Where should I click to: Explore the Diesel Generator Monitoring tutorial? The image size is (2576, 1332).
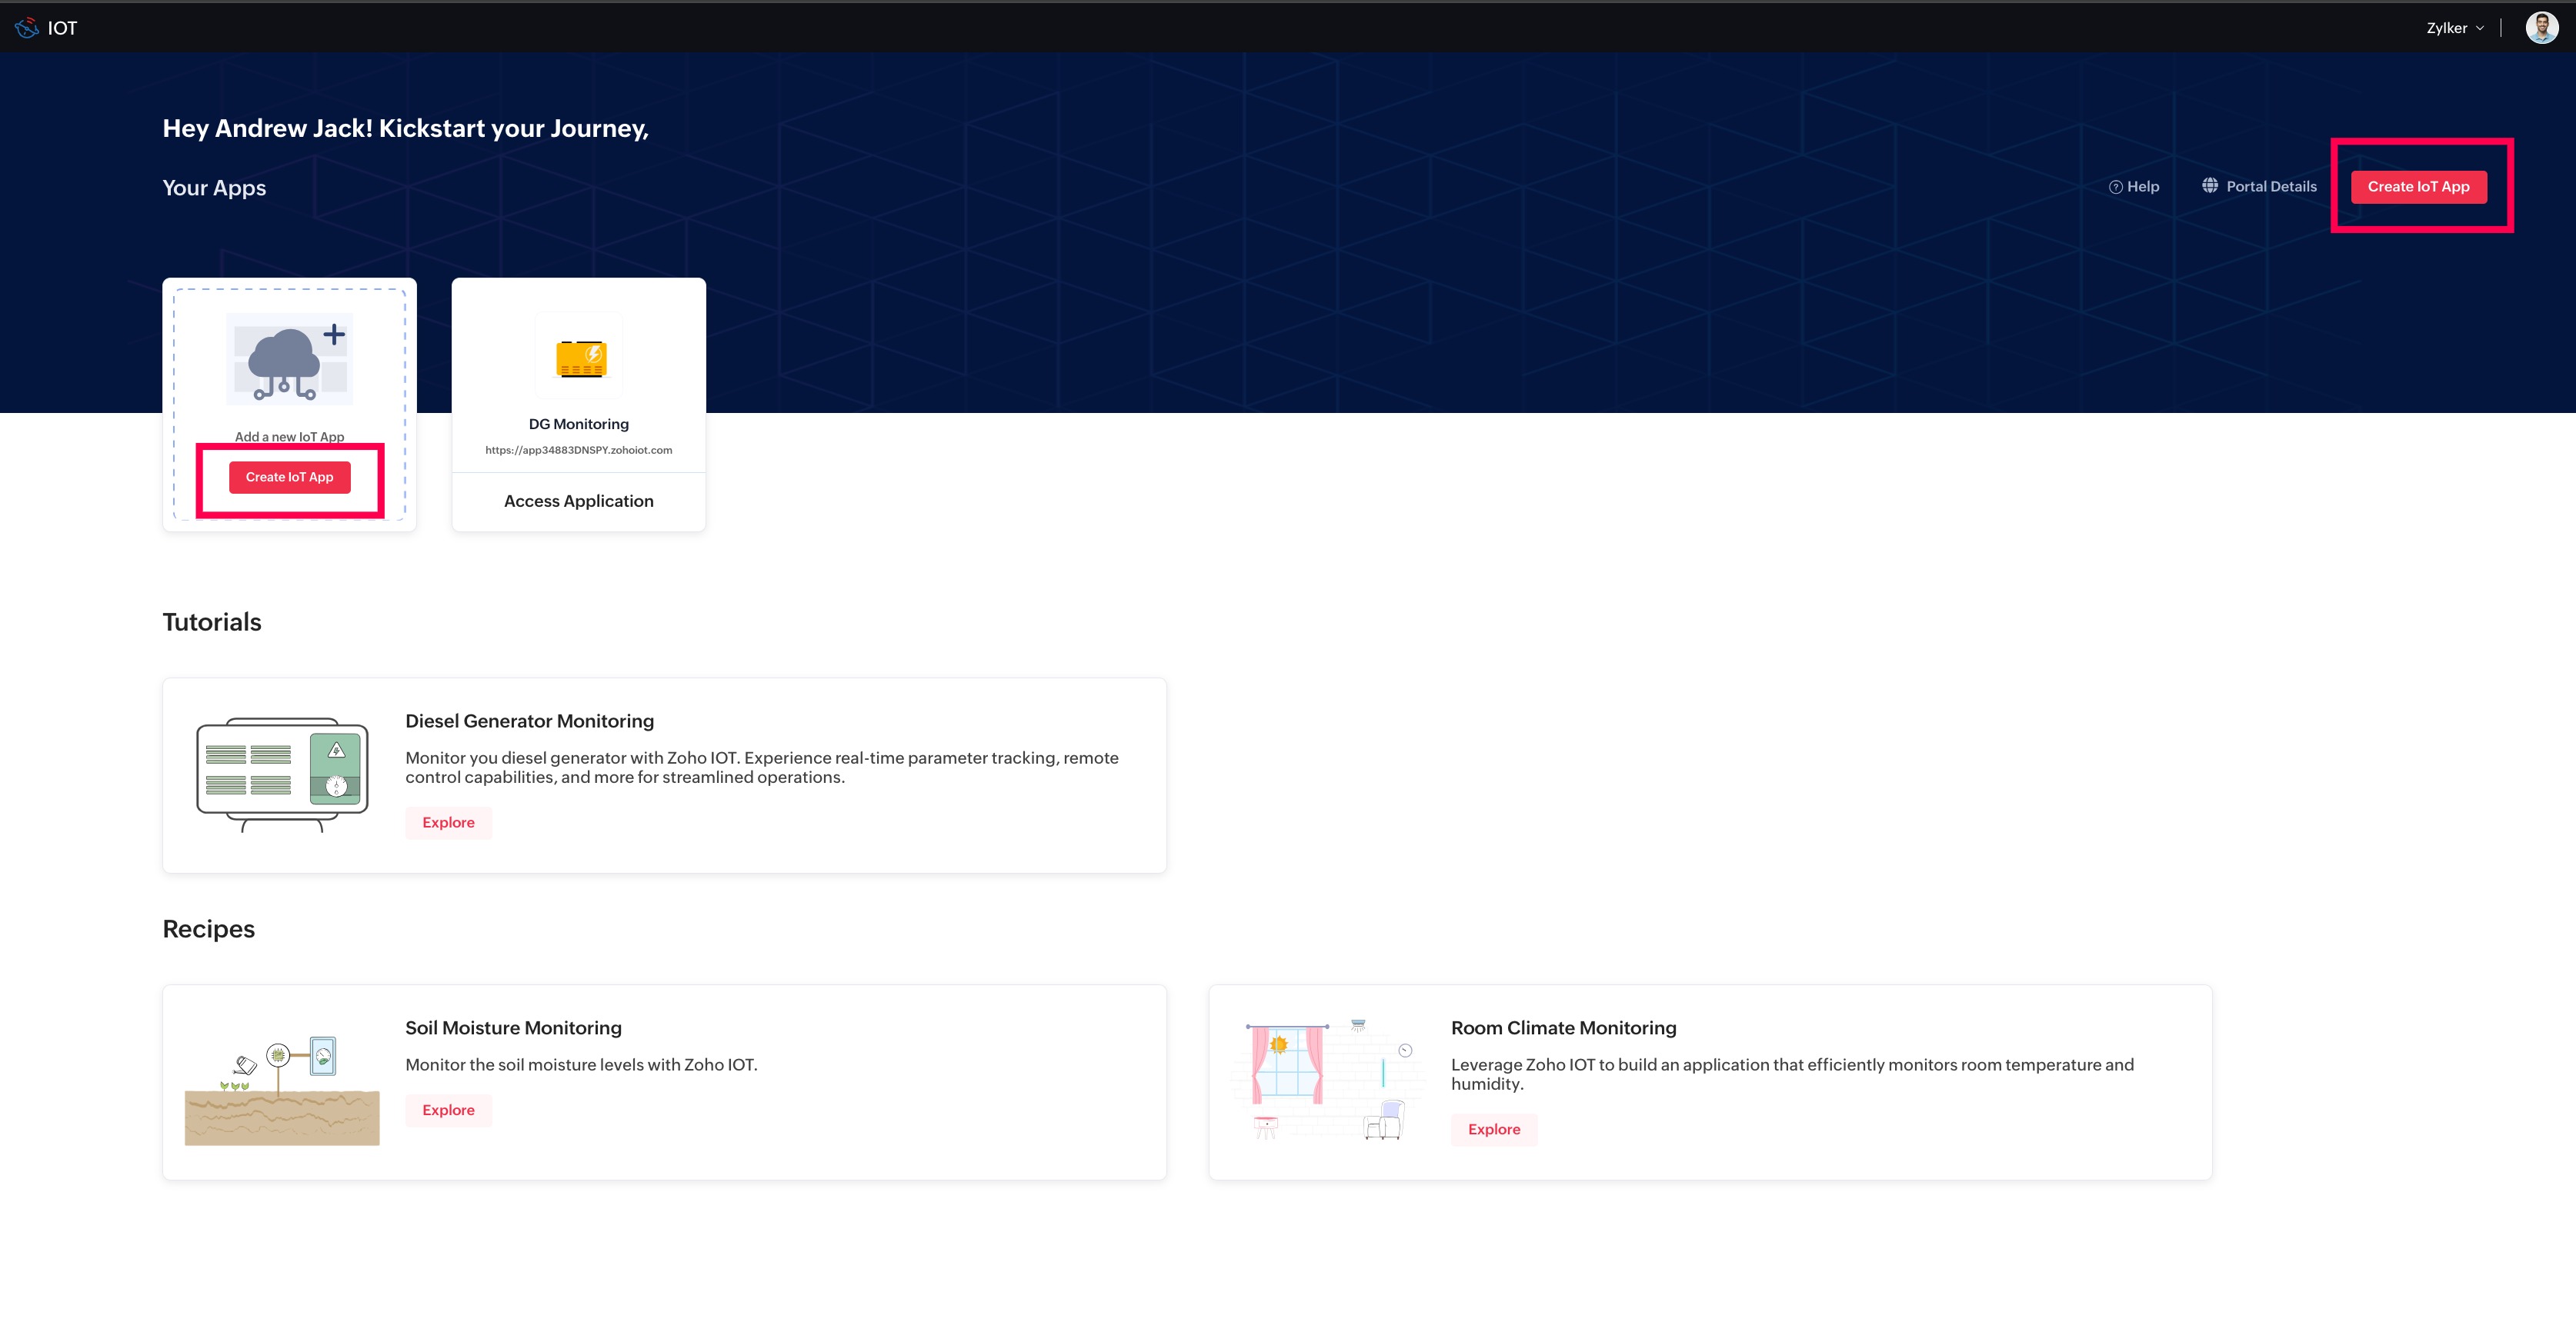coord(448,822)
